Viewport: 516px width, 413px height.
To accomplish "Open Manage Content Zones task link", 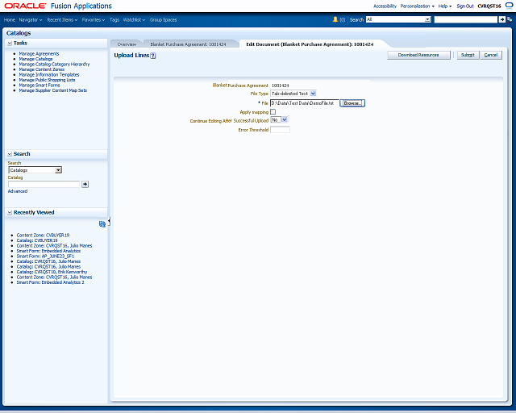I will [41, 69].
